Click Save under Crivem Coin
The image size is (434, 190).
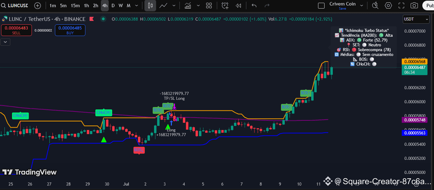click(342, 9)
